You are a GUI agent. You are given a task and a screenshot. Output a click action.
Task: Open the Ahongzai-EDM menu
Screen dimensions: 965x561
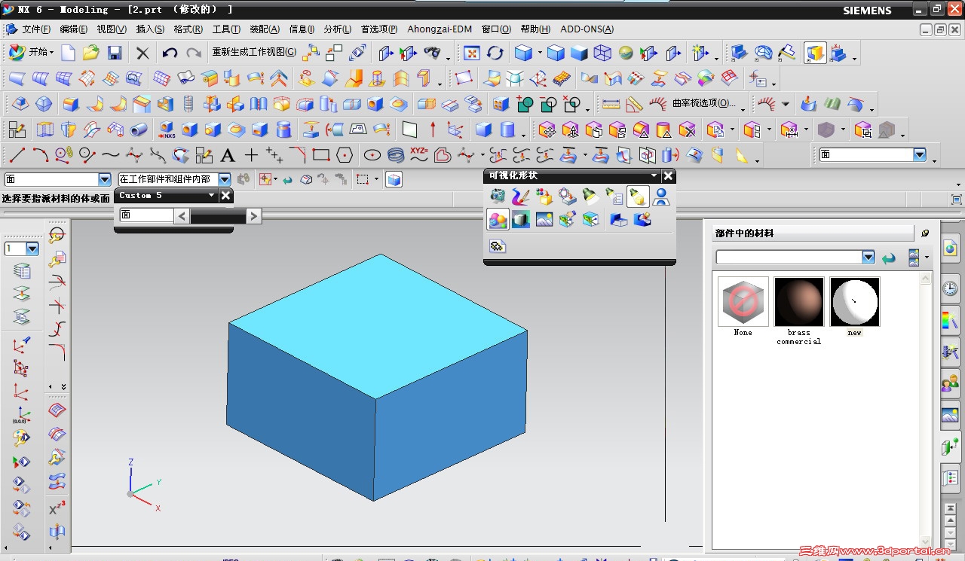440,29
